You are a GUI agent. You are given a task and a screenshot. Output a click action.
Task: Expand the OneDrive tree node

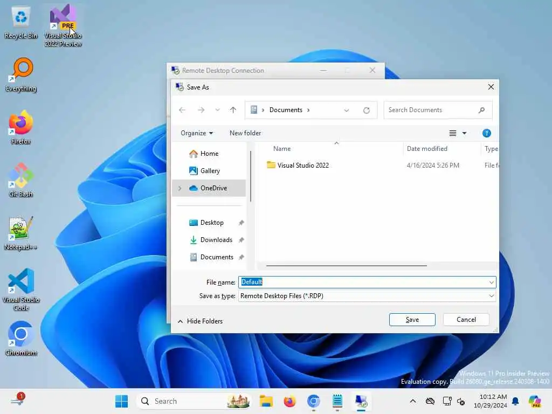point(180,188)
